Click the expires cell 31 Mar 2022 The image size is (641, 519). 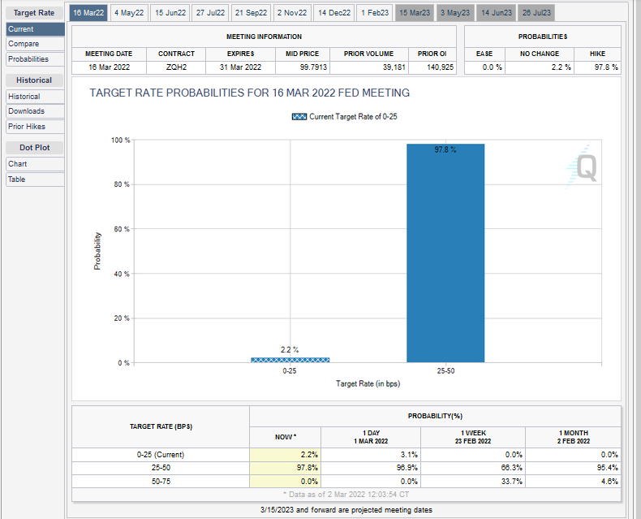pos(240,67)
